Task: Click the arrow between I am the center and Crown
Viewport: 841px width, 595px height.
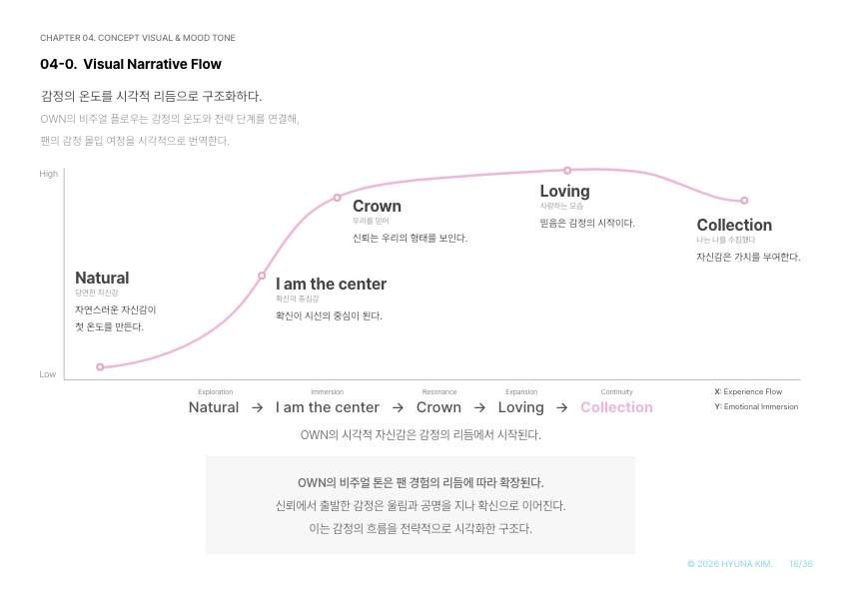Action: click(x=398, y=408)
